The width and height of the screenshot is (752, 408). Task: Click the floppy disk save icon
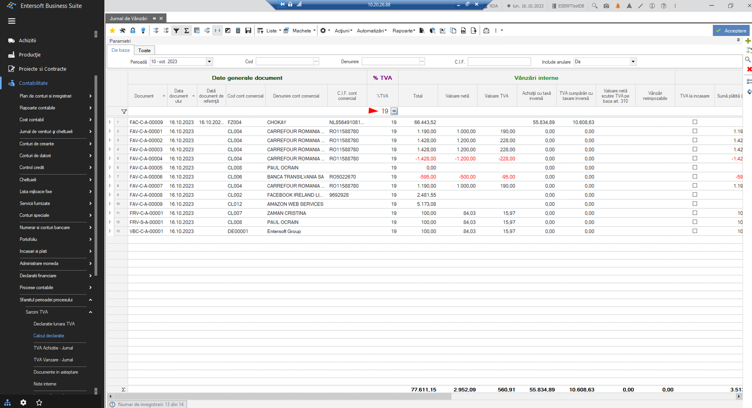248,31
